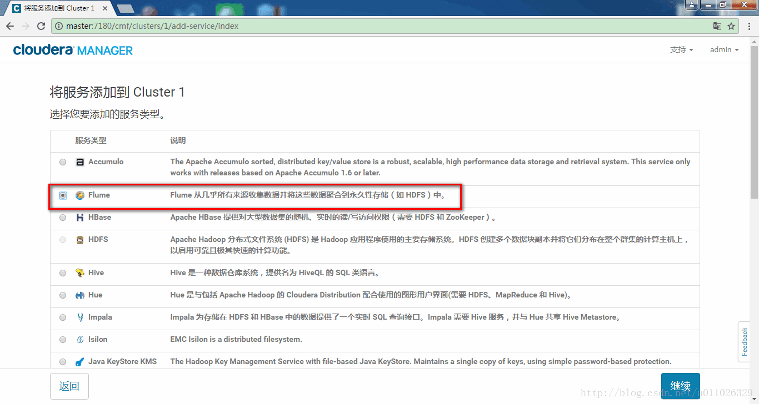Click the Impala service name
Viewport: 759px width, 404px height.
tap(100, 317)
